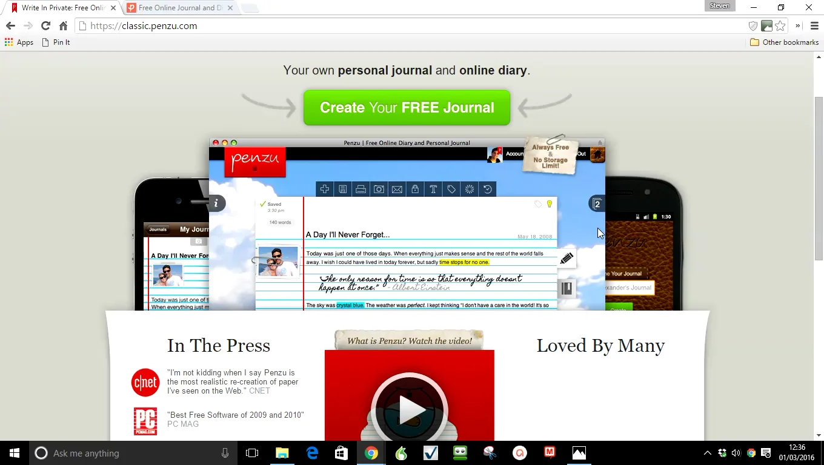Click the camera photo icon in preview toolbar
Viewport: 824px width, 465px height.
point(379,190)
